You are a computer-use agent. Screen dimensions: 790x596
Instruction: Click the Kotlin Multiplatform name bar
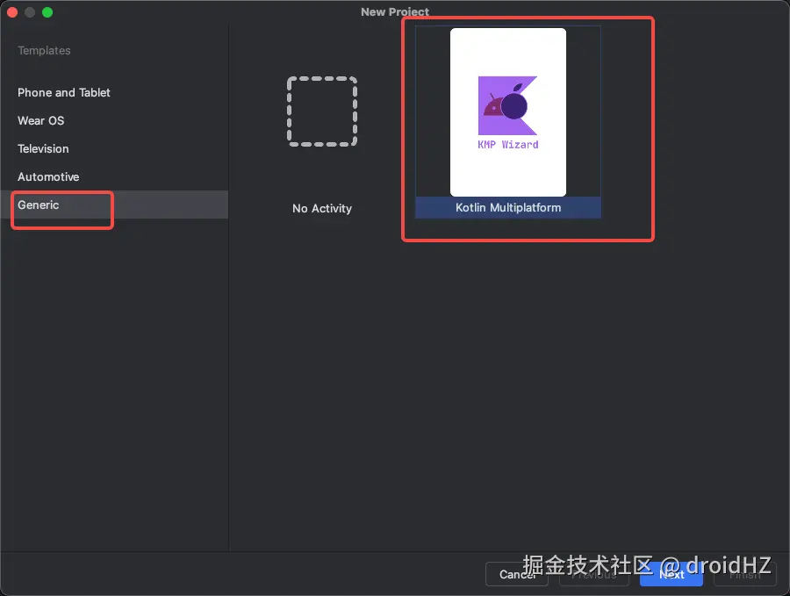tap(507, 209)
